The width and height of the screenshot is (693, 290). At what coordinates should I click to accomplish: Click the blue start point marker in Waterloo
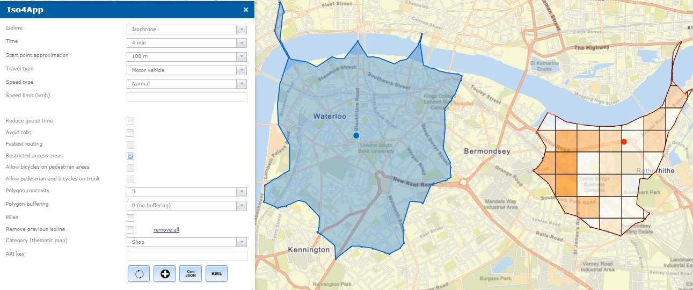click(x=356, y=136)
